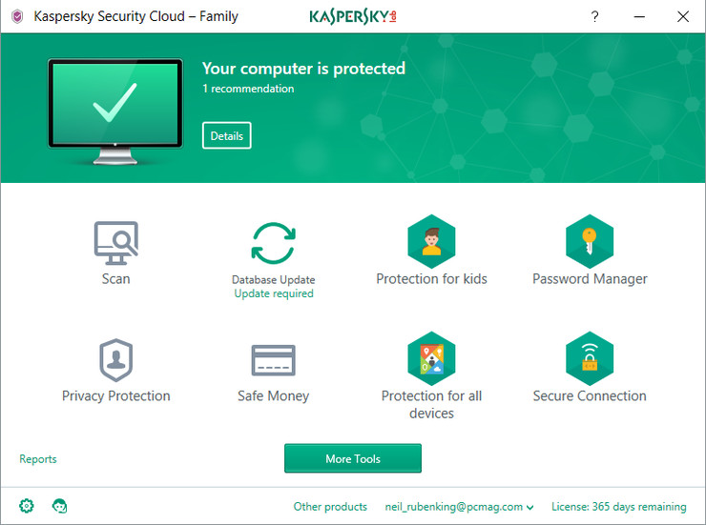The width and height of the screenshot is (706, 525).
Task: Click the Scan label
Action: pyautogui.click(x=116, y=278)
